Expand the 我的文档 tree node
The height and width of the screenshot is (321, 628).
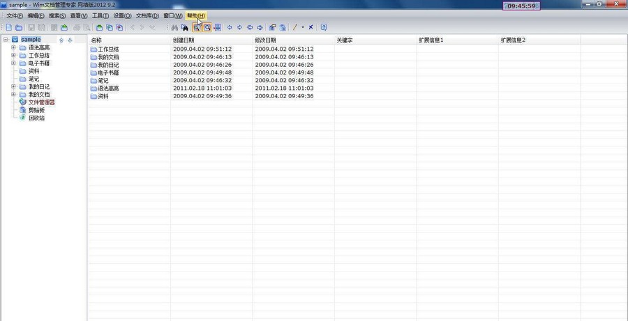point(14,94)
